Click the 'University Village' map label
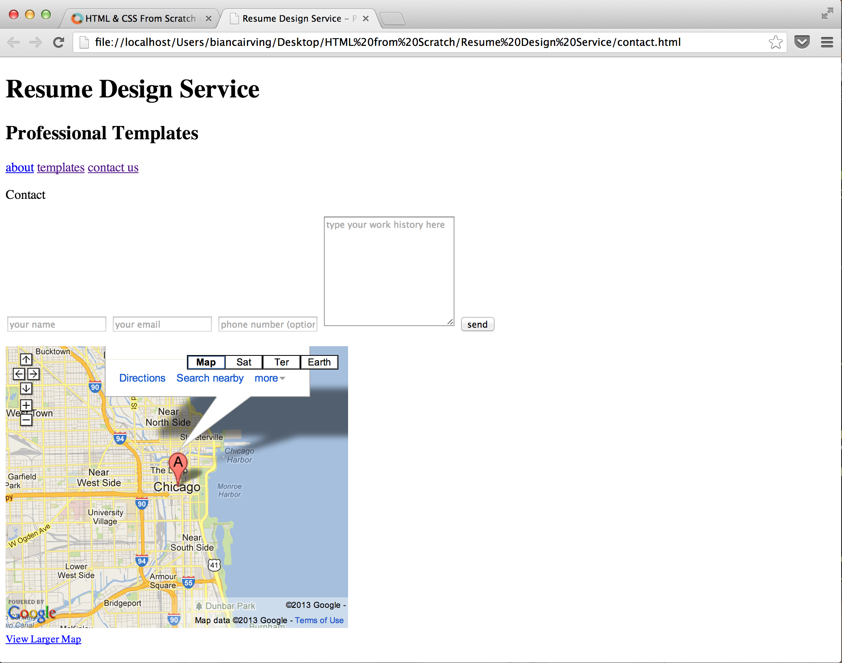 (x=106, y=517)
